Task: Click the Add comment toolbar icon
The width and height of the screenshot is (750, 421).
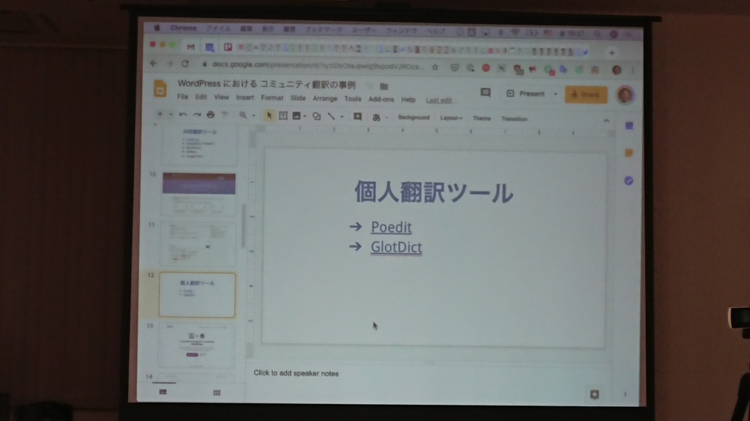Action: tap(357, 116)
